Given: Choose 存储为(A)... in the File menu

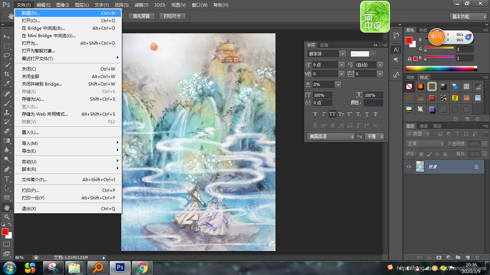Looking at the screenshot, I should click(68, 99).
